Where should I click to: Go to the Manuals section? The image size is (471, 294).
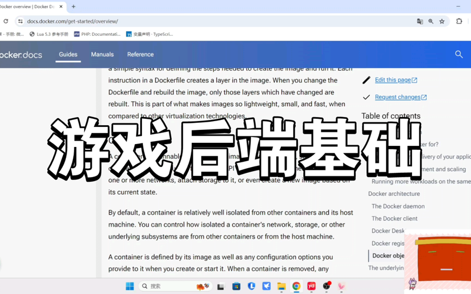coord(102,54)
